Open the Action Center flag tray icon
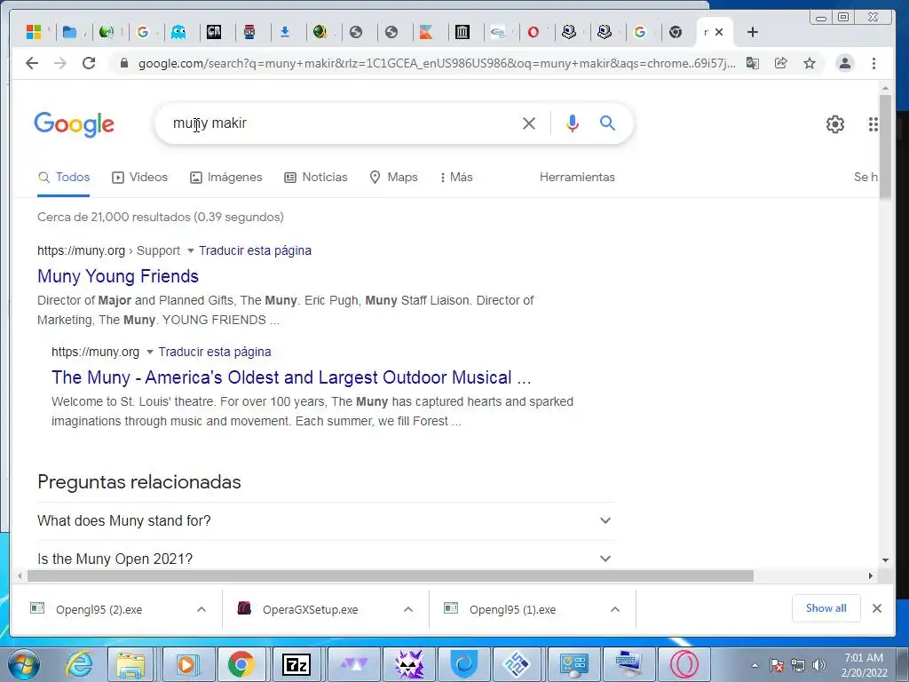This screenshot has width=909, height=682. [x=777, y=665]
